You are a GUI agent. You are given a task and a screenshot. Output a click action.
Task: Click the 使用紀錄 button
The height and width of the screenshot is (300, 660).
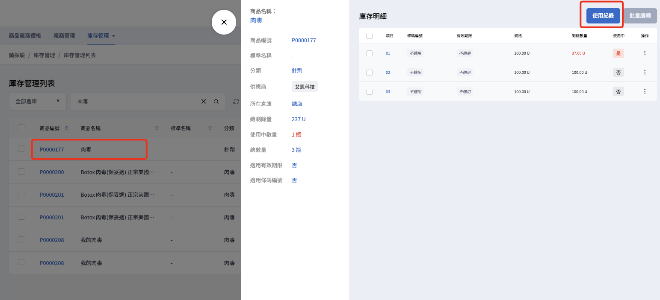click(603, 16)
